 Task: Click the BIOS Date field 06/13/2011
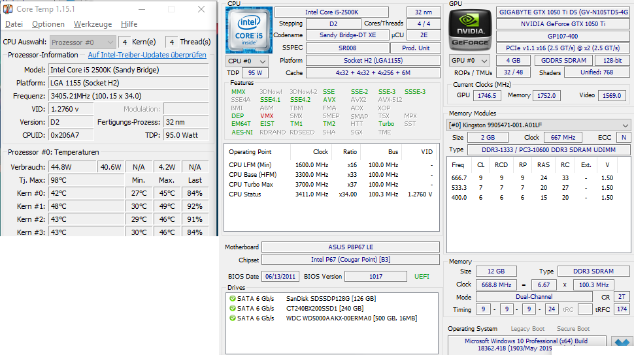[x=280, y=277]
